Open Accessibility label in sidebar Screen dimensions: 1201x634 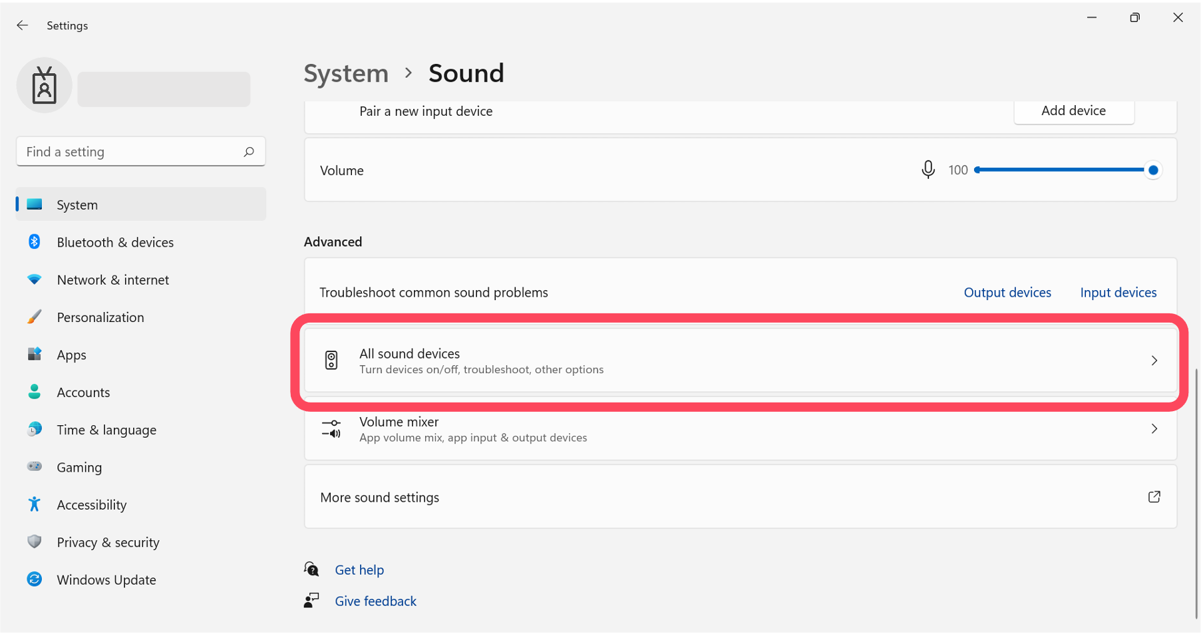[x=92, y=505]
